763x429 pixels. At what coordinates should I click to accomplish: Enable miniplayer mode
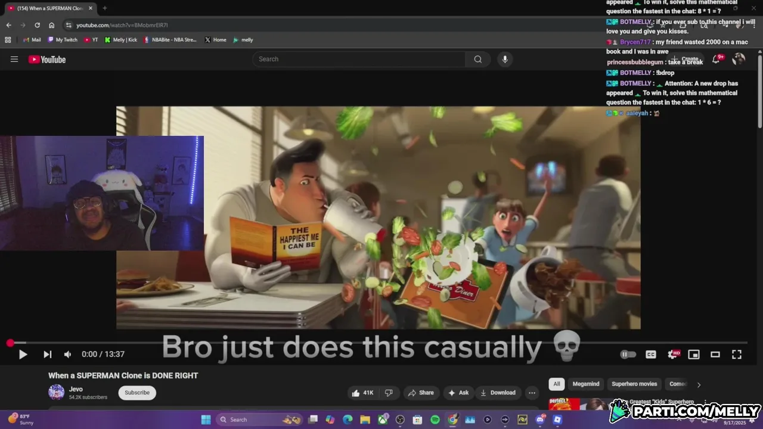(694, 355)
